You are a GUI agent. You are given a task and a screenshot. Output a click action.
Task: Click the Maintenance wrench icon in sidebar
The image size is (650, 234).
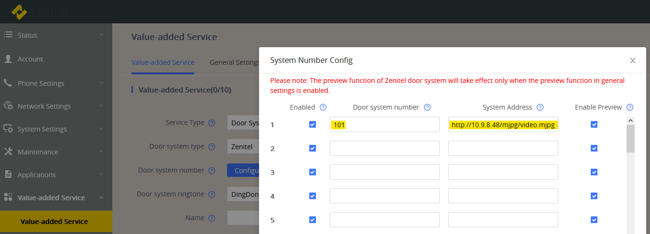(8, 152)
